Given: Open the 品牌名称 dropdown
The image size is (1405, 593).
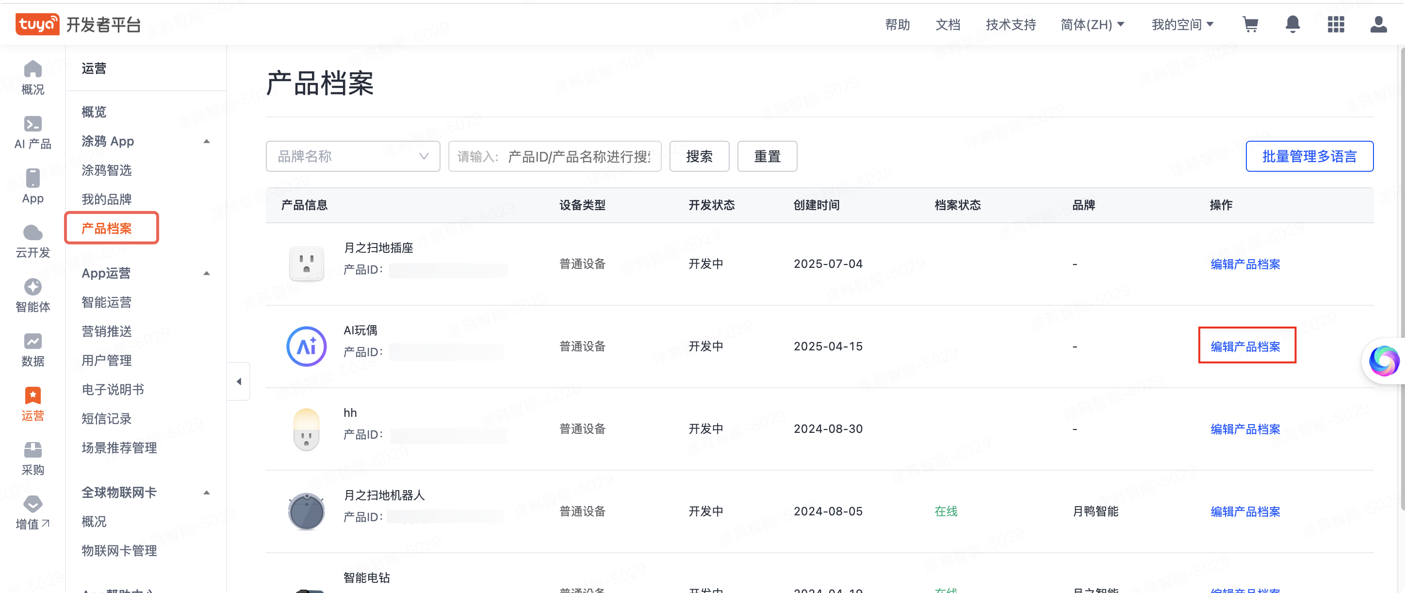Looking at the screenshot, I should click(x=353, y=157).
